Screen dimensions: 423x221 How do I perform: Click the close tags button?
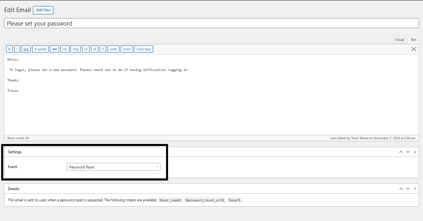(144, 49)
